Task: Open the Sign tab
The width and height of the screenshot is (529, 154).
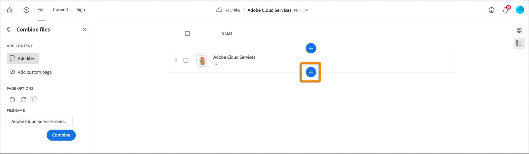Action: [x=81, y=10]
